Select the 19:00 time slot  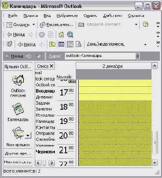[x=115, y=119]
